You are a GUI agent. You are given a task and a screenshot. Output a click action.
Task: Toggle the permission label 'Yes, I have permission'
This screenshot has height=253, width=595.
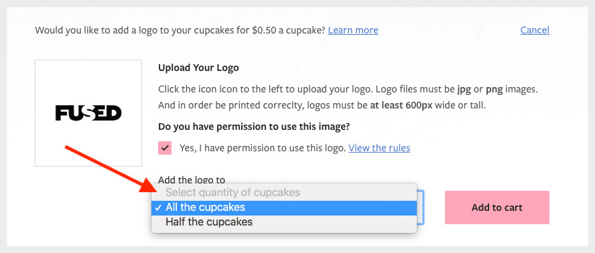click(x=262, y=148)
